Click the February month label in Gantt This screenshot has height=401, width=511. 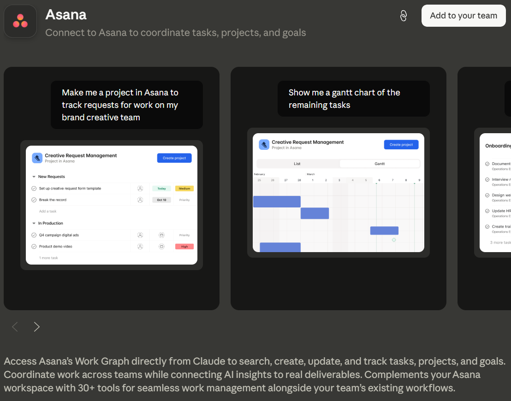point(259,174)
